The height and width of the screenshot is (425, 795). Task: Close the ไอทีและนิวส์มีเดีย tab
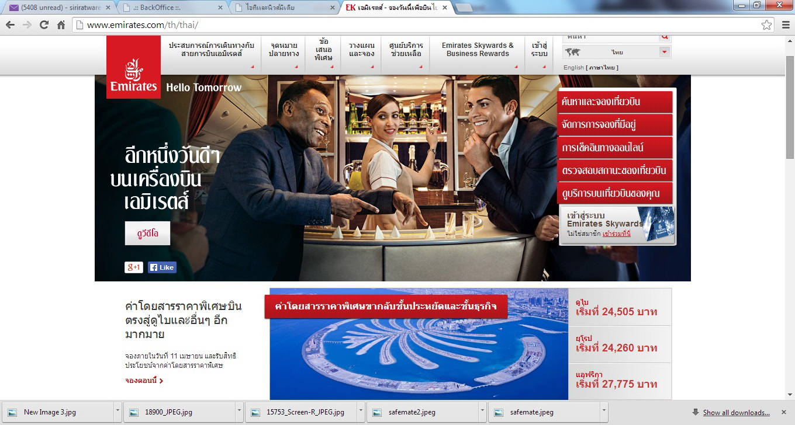coord(333,8)
